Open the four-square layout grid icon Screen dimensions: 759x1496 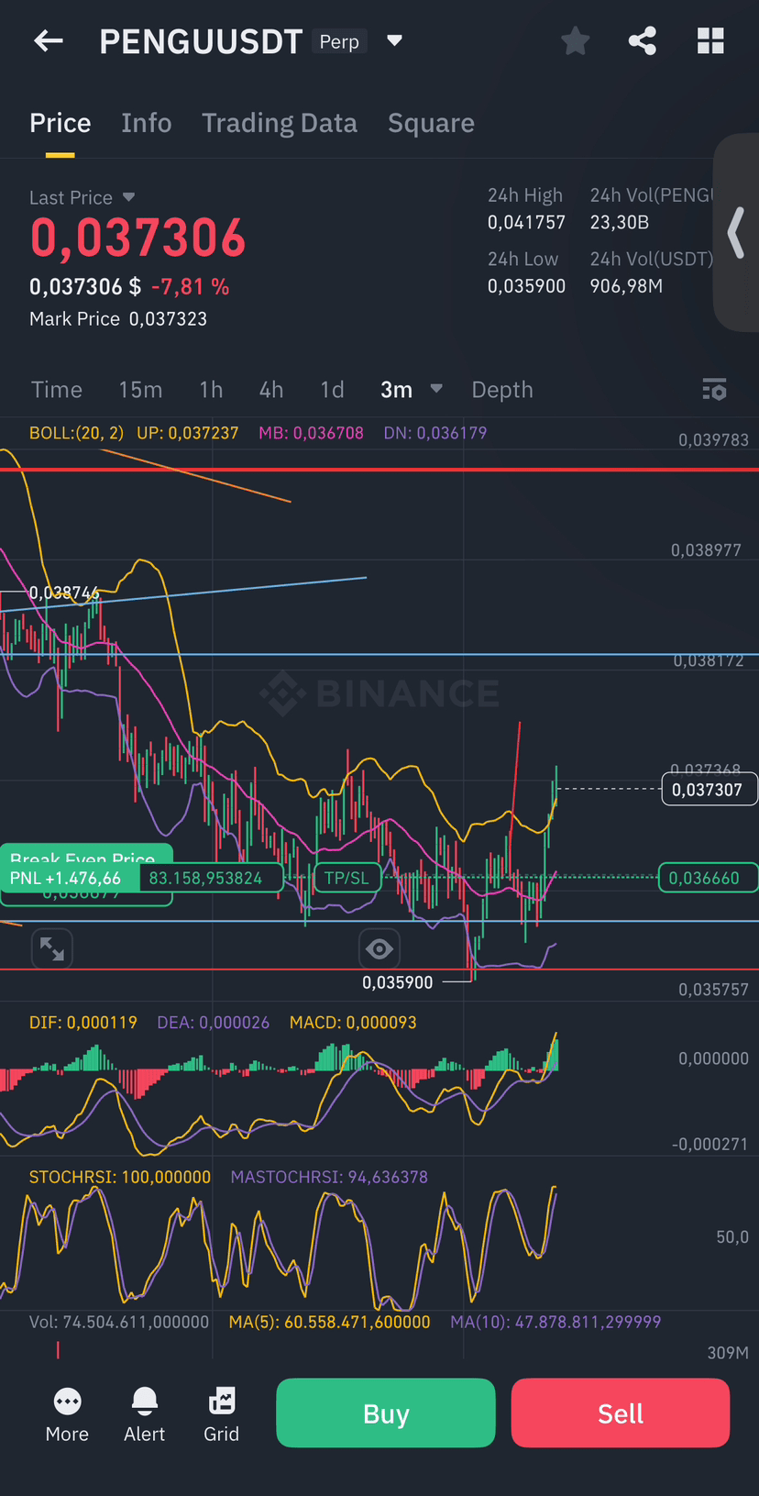710,40
